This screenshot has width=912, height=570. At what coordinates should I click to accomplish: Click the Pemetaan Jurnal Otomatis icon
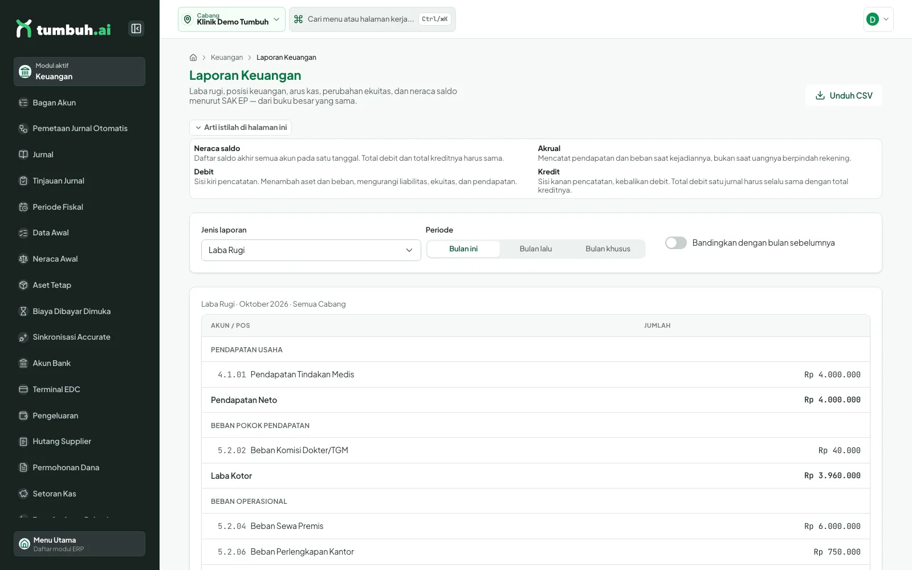(x=23, y=129)
